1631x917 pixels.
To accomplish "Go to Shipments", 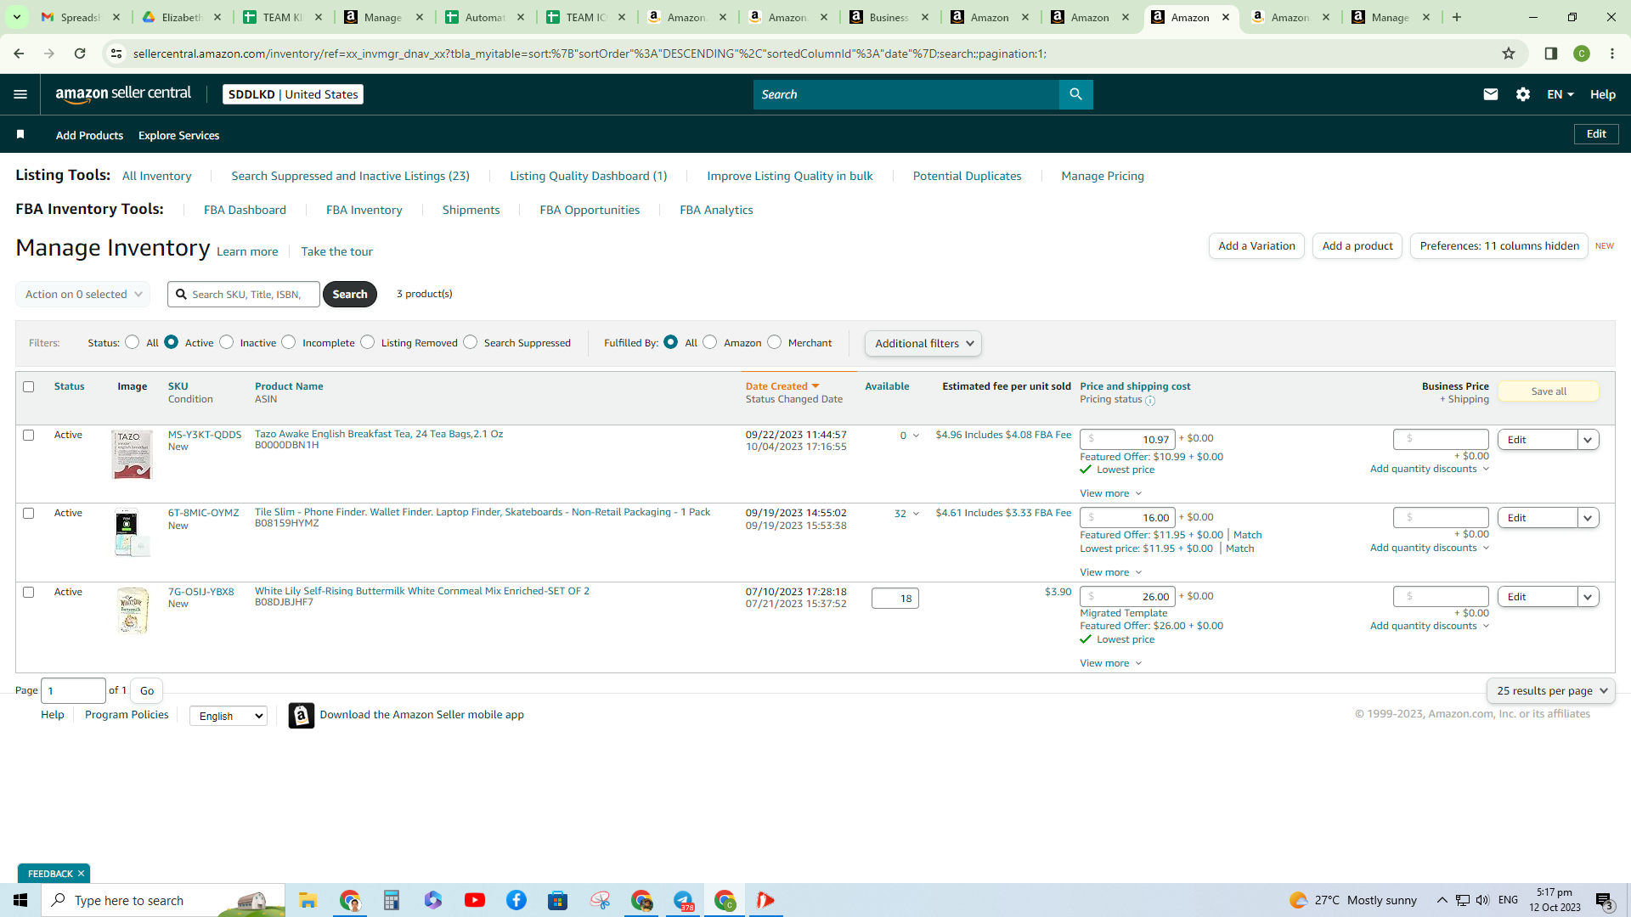I will 471,210.
